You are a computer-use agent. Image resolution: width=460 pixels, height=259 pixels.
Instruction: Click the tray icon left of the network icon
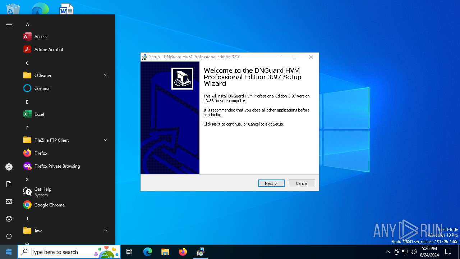click(396, 252)
